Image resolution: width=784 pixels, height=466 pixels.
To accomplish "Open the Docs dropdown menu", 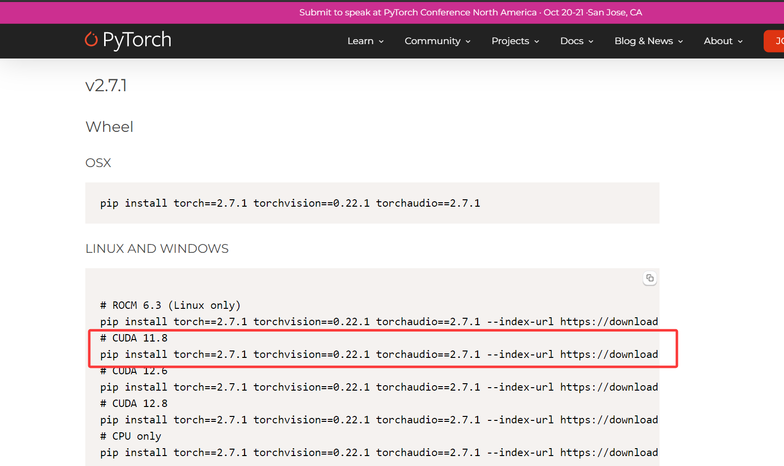I will coord(577,41).
